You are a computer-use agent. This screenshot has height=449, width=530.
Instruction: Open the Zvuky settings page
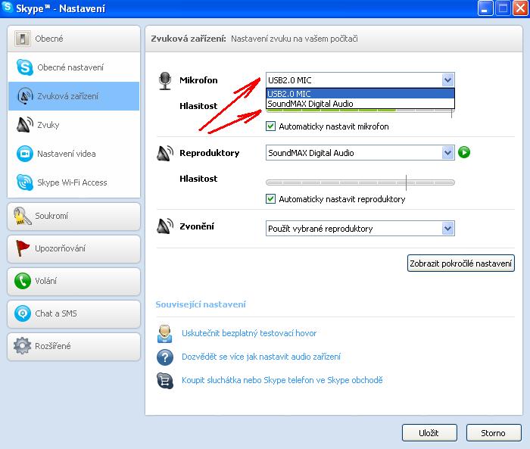[73, 125]
